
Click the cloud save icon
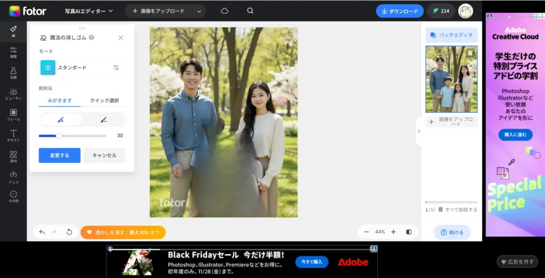225,11
